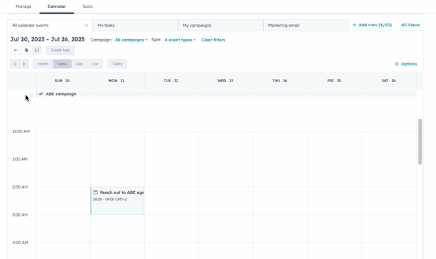Open the Reach out to ABC task event

pos(117,201)
